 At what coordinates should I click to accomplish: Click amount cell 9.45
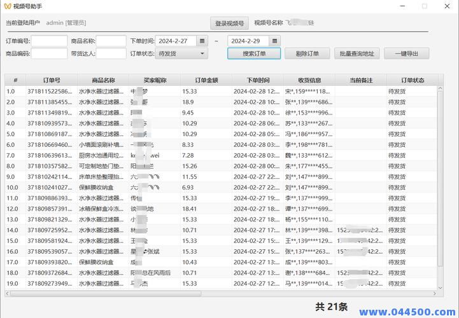(188, 113)
